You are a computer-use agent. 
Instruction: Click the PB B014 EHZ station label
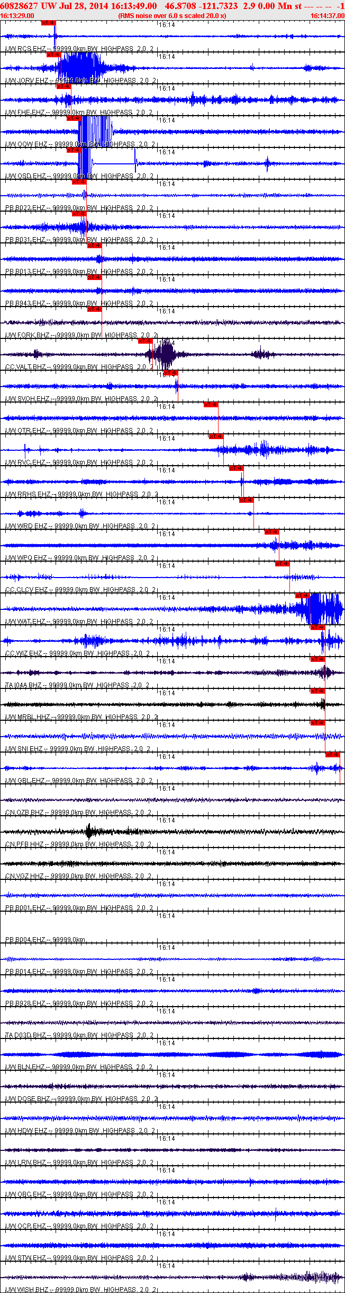click(79, 972)
